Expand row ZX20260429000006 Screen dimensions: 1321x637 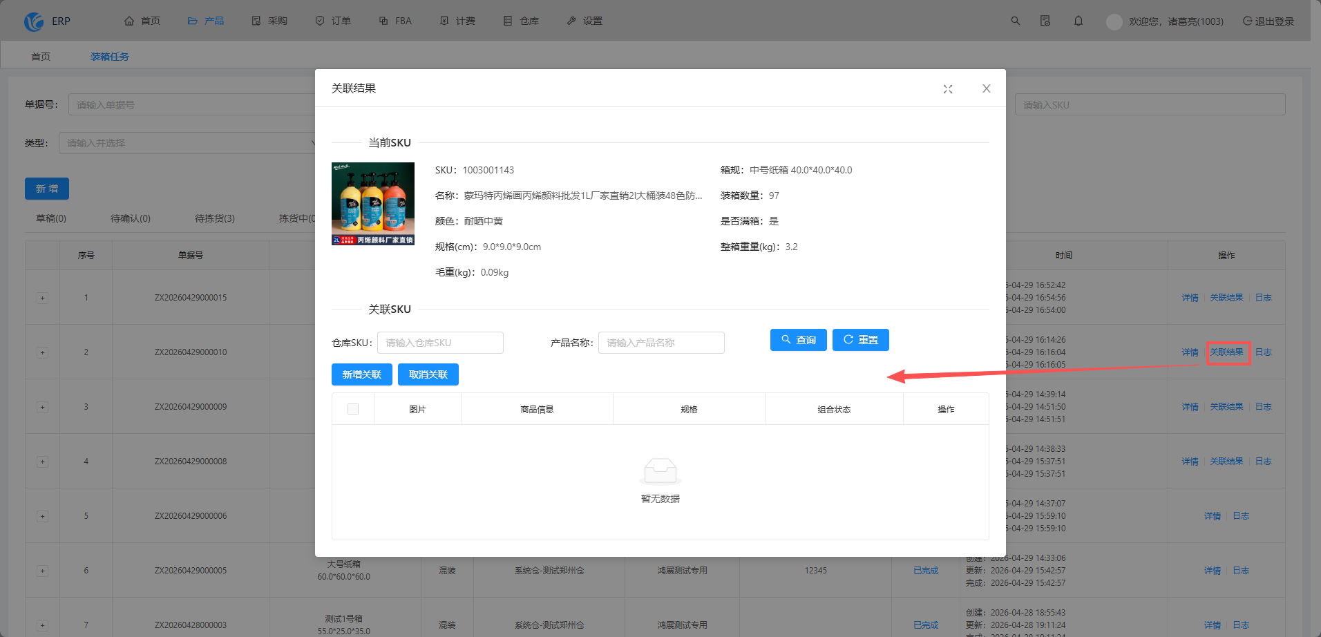[42, 516]
